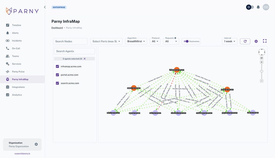Open Alerts in the sidebar

15,33
